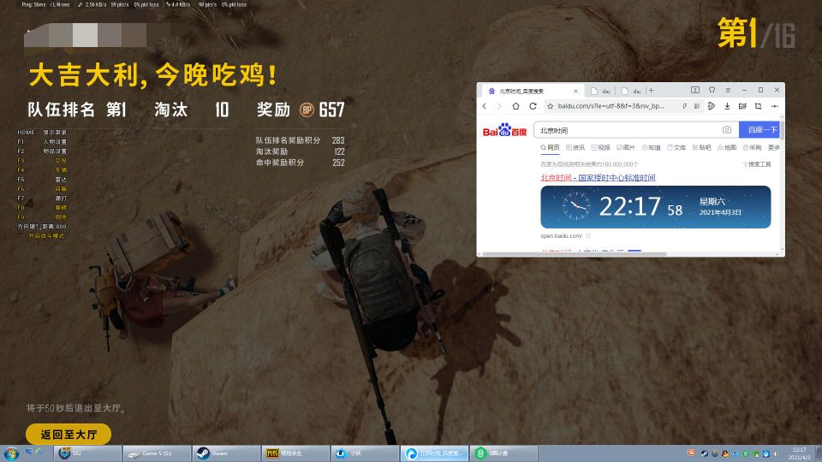Select the 贴吧 tab
The height and width of the screenshot is (462, 822).
[x=701, y=148]
